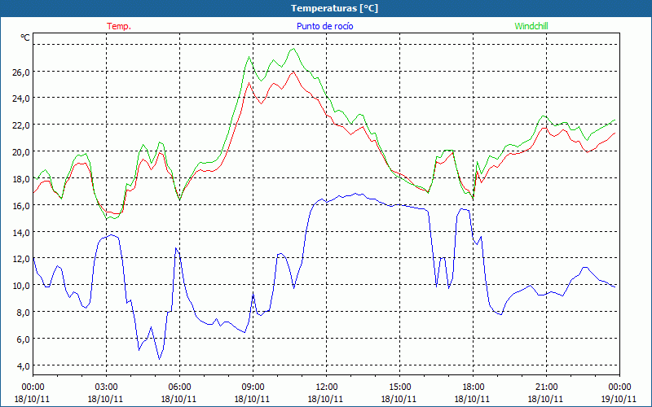Click the 12:00 time axis label
This screenshot has height=407, width=652.
[327, 387]
